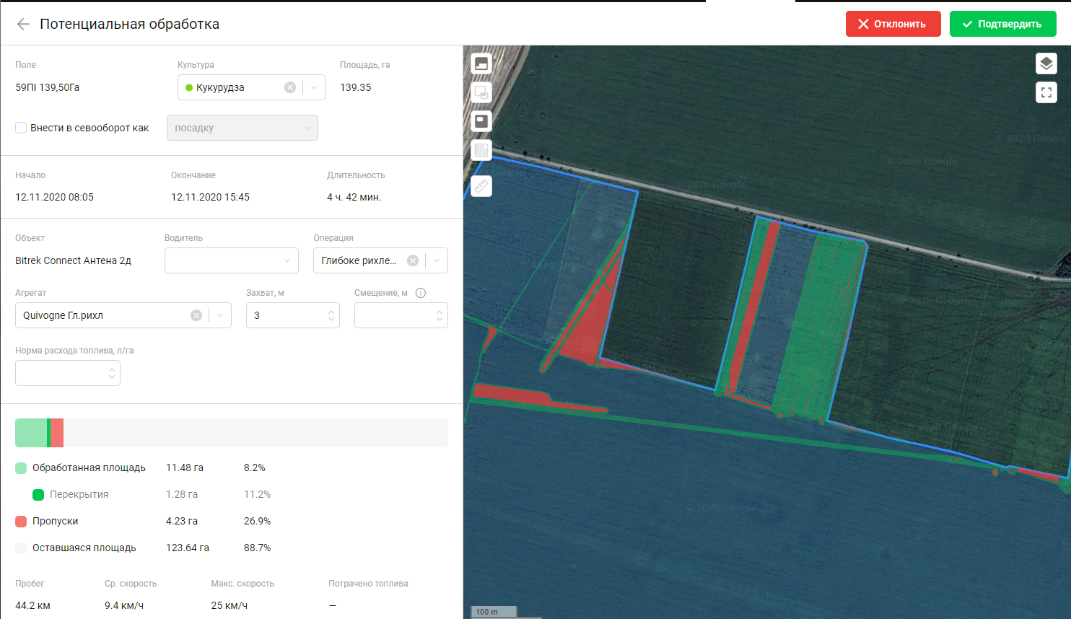
Task: Select the ruler measurement tool
Action: pyautogui.click(x=481, y=186)
